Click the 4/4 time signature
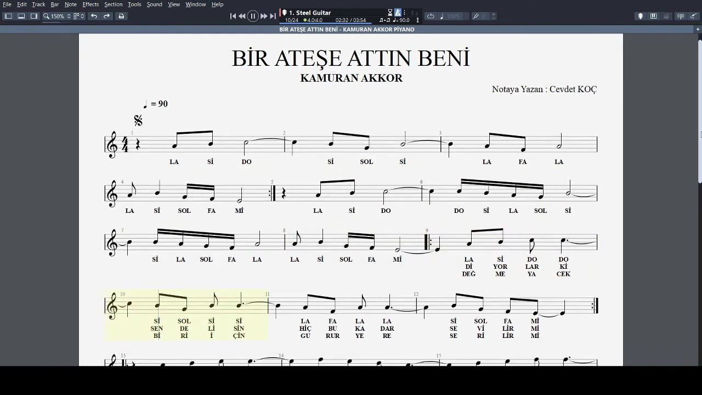702x395 pixels. coord(125,145)
